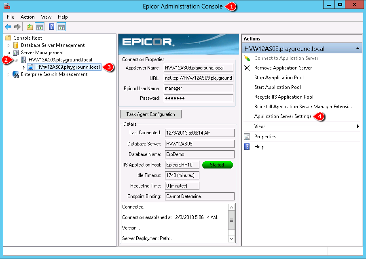366x259 pixels.
Task: Click the Console Root folder icon
Action: [x=8, y=38]
